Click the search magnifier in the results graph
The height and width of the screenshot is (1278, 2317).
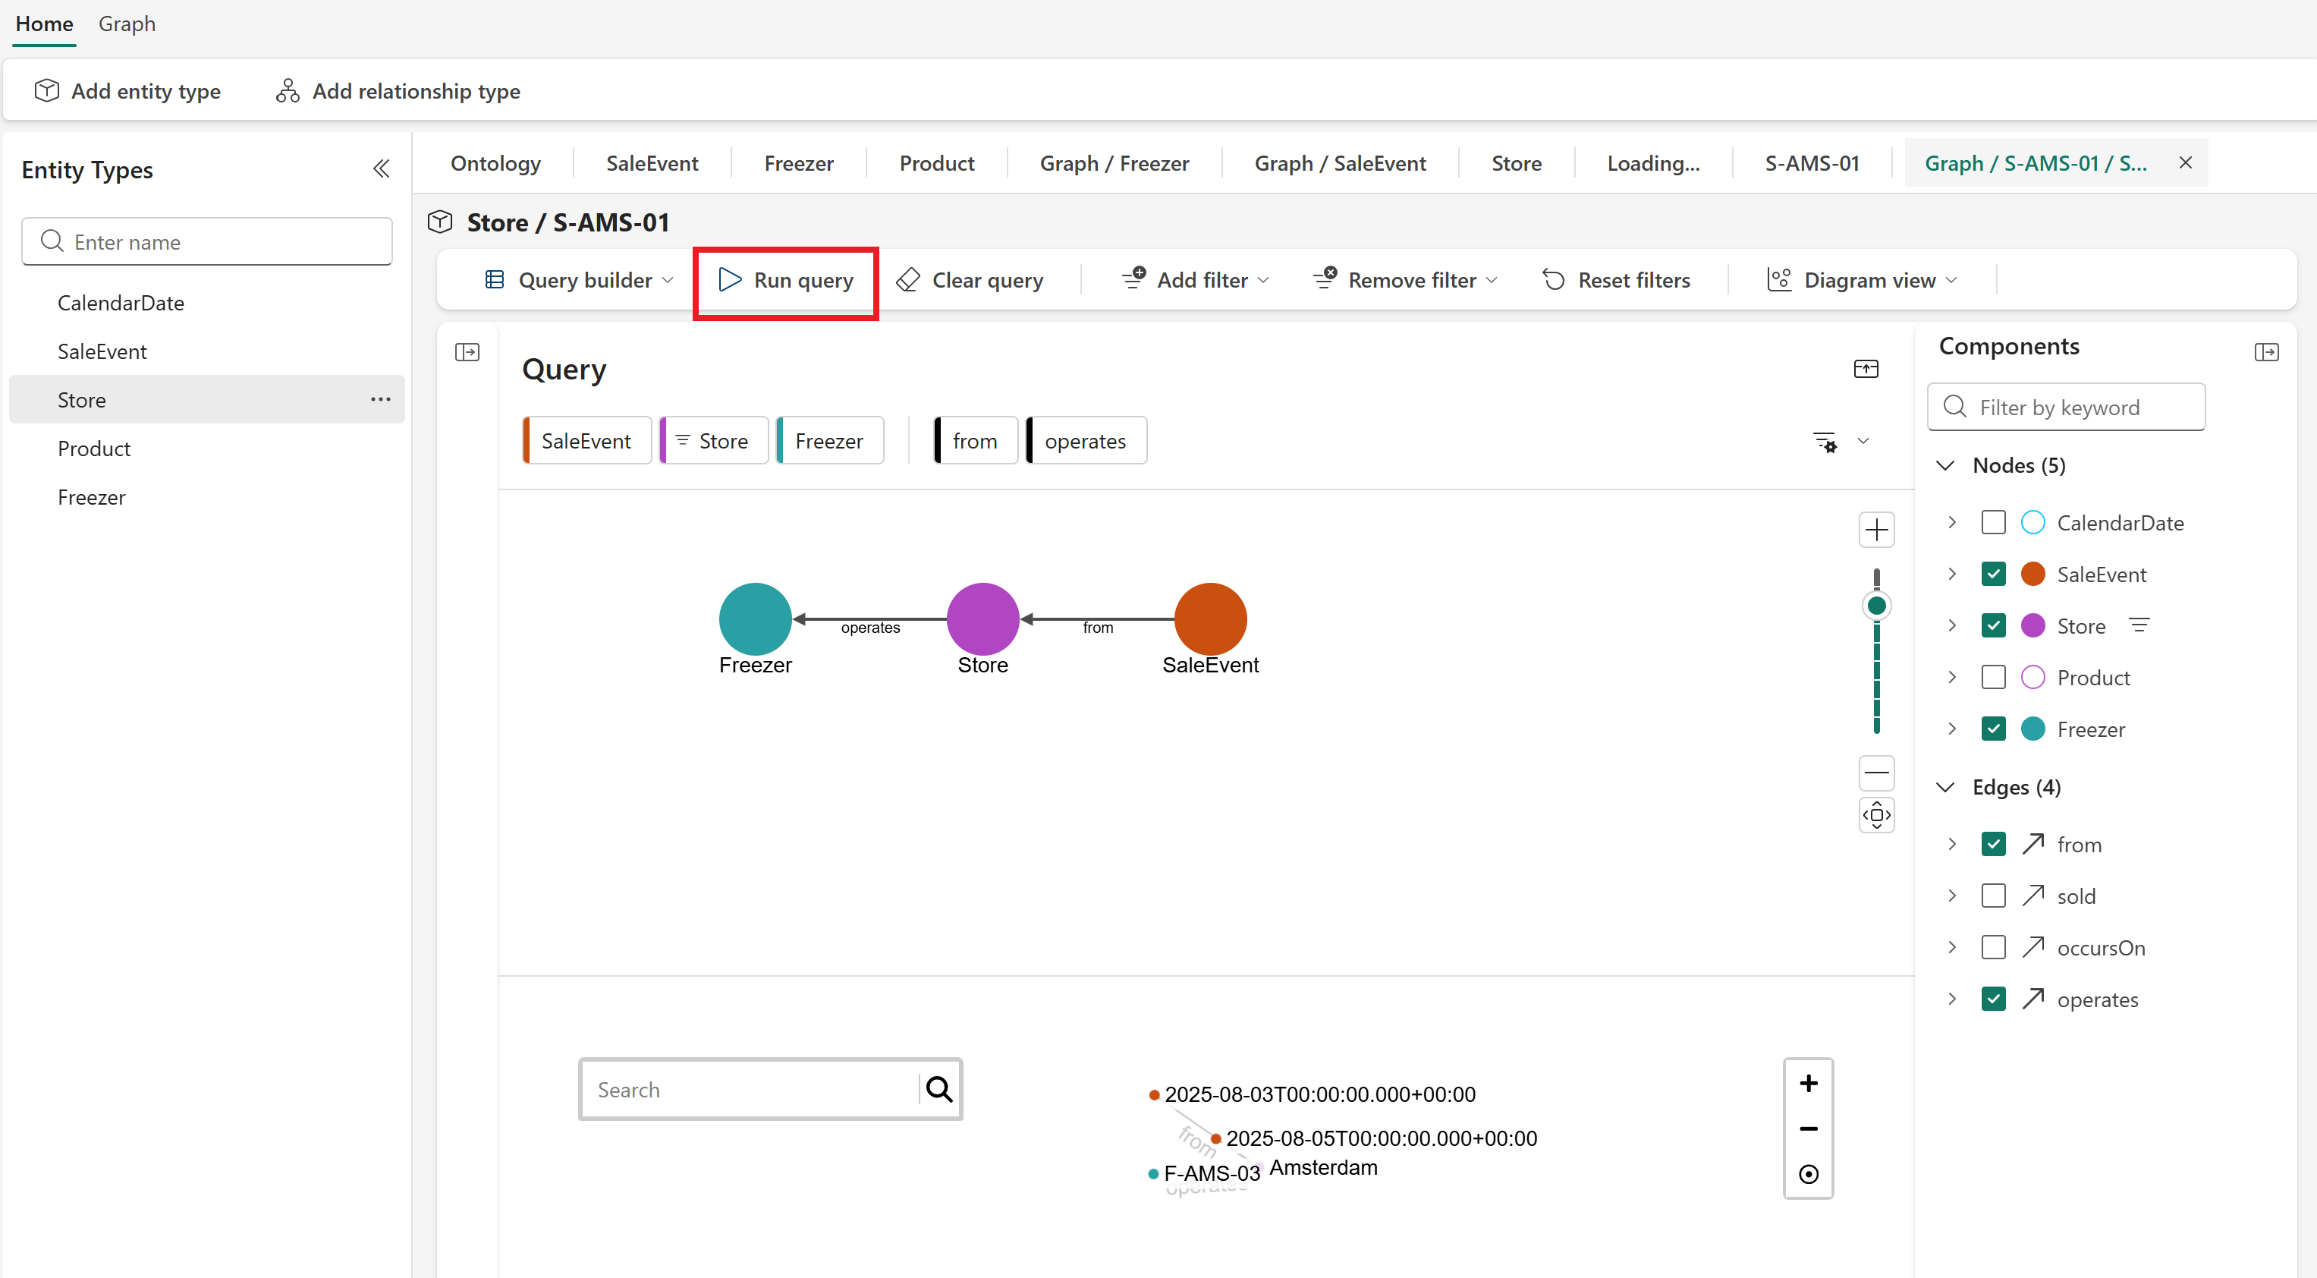[939, 1090]
